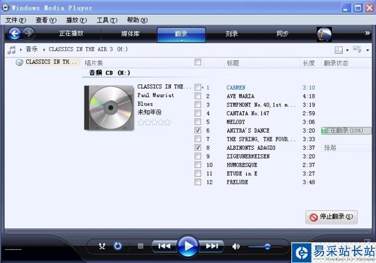Open the 帮助(H) menu
The width and height of the screenshot is (376, 263).
click(137, 20)
